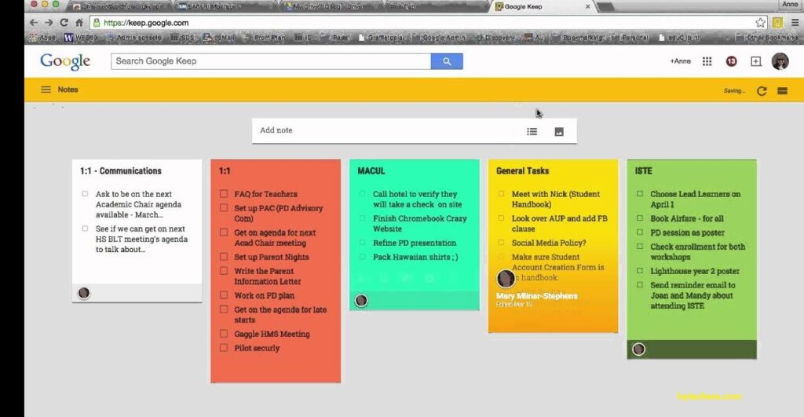Go to browser home icon

79,23
